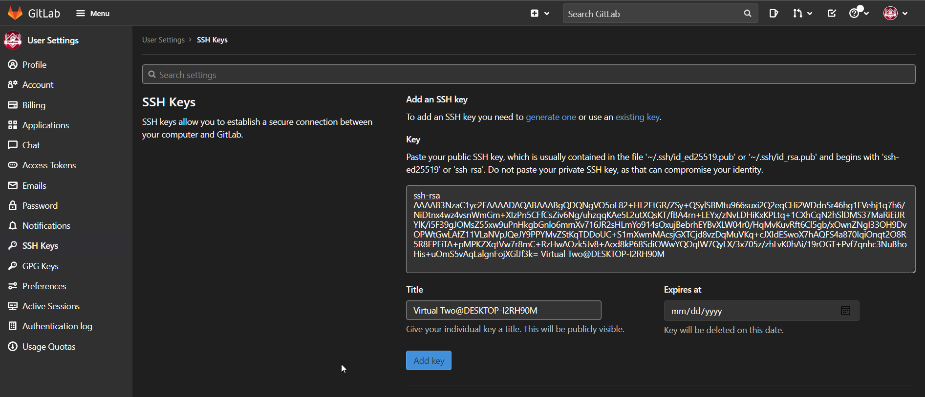Open Notifications label in sidebar
Image resolution: width=925 pixels, height=397 pixels.
tap(46, 225)
